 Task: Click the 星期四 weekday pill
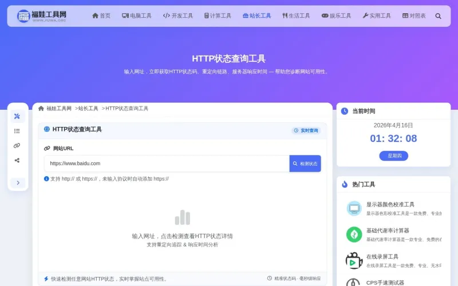(394, 156)
